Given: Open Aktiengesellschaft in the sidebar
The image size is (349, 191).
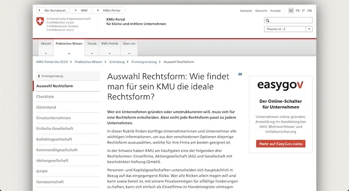Looking at the screenshot, I should coord(52,160).
